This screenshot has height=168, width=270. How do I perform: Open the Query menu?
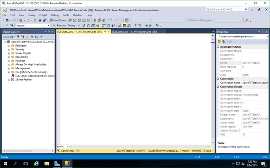tap(32, 15)
